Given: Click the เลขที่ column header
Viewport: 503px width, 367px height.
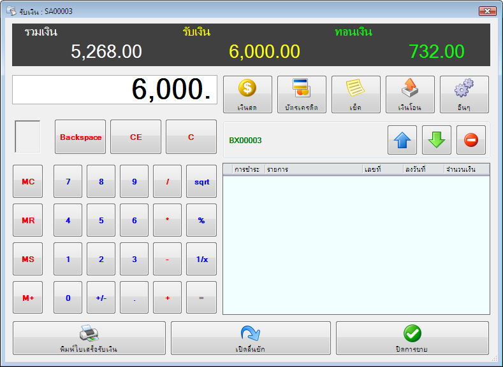Looking at the screenshot, I should point(383,169).
